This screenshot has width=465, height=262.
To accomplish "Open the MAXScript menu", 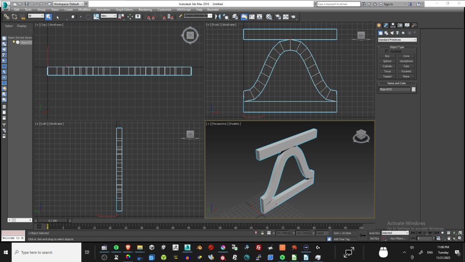I will coord(183,10).
